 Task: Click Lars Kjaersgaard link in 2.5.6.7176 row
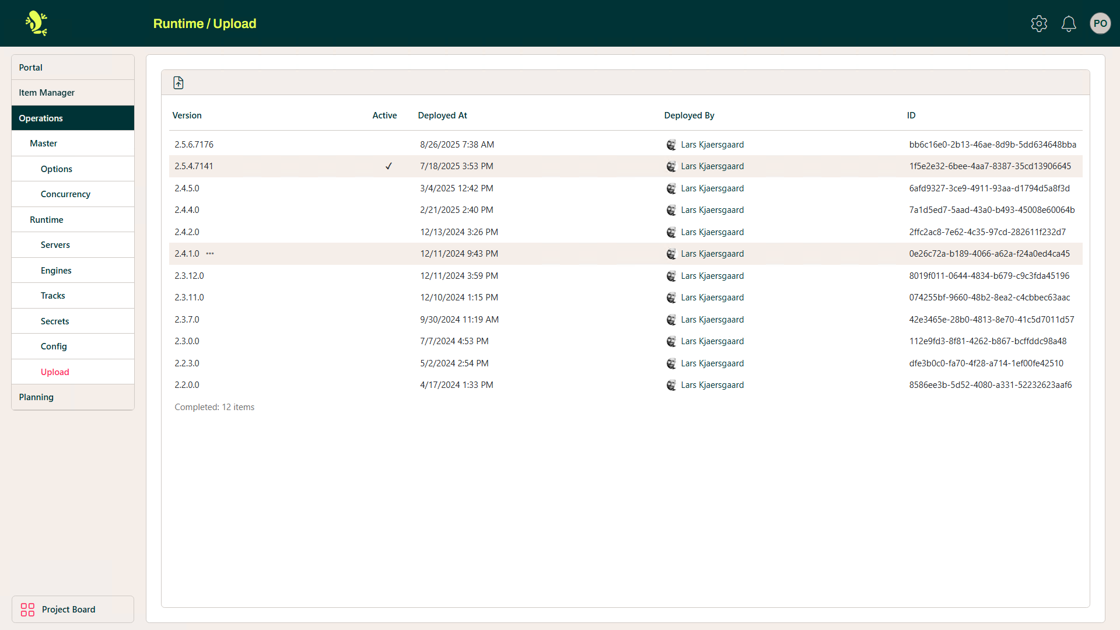[x=712, y=145]
